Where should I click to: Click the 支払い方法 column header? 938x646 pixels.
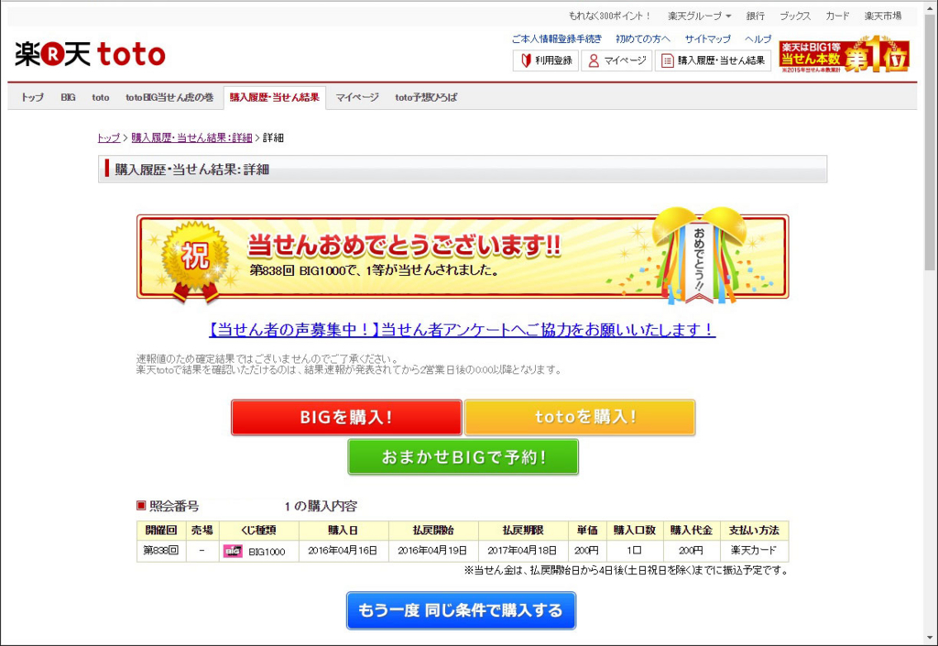point(754,531)
